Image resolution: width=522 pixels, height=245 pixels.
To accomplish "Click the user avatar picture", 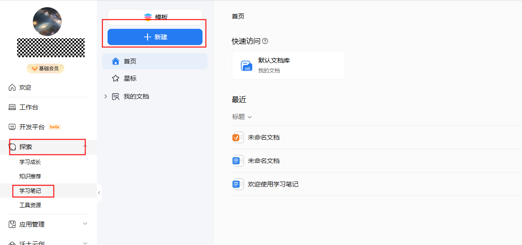I will pyautogui.click(x=47, y=22).
